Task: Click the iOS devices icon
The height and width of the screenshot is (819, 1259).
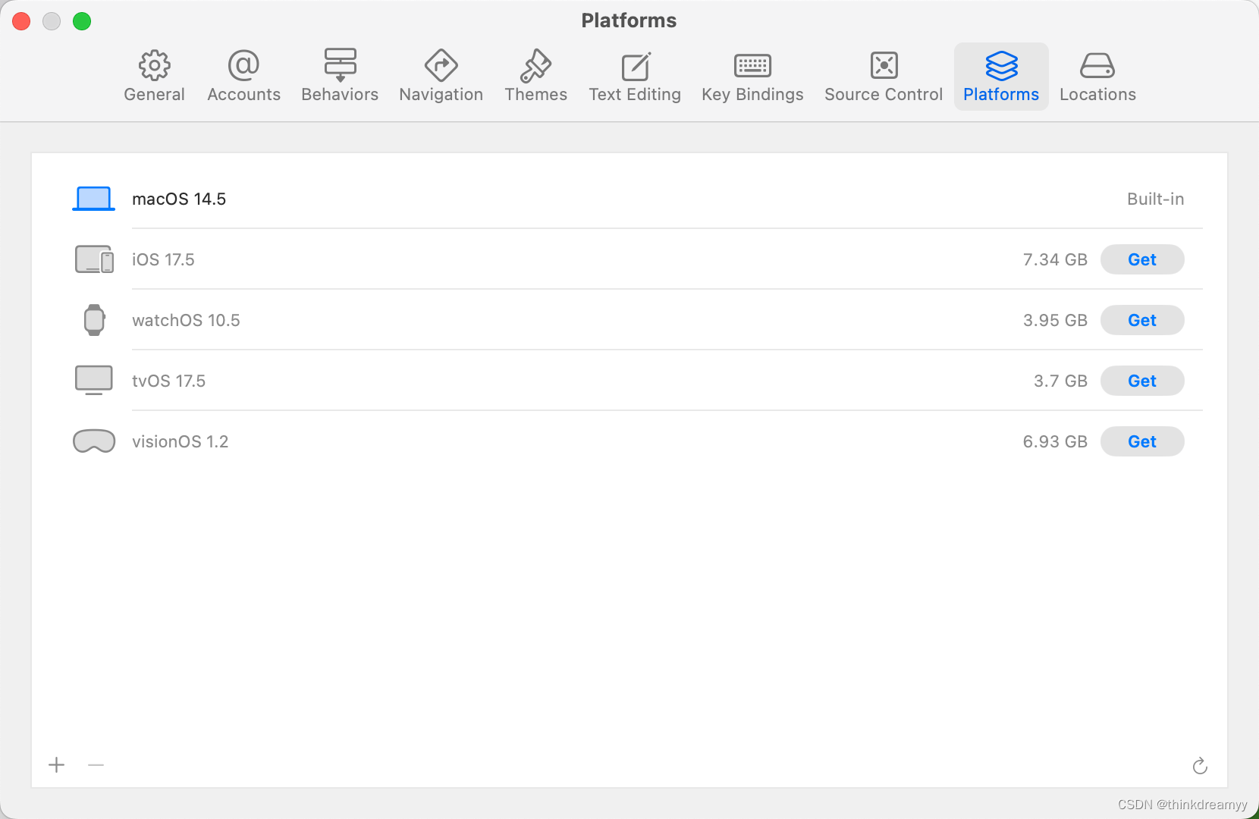Action: coord(94,259)
